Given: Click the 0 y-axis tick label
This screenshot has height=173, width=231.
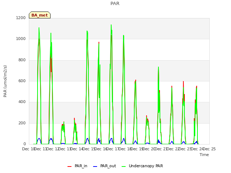Looking at the screenshot, I should point(25,144).
